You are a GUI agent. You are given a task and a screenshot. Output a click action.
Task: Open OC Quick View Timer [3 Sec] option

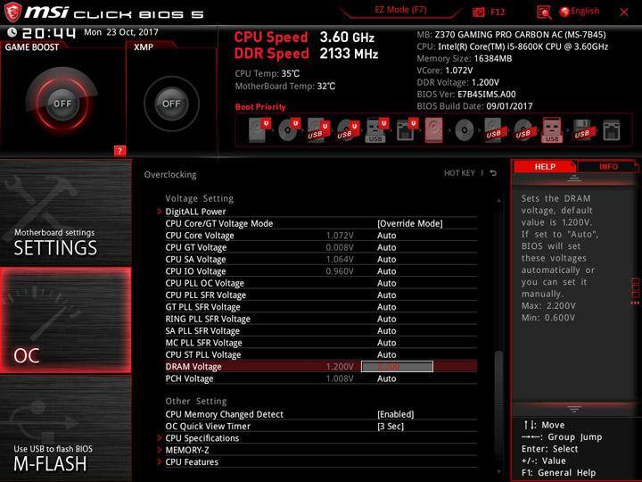click(391, 426)
